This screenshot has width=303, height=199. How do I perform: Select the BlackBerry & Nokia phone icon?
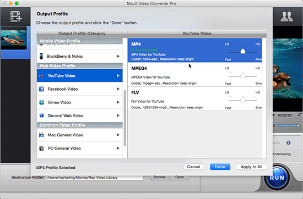coord(41,56)
